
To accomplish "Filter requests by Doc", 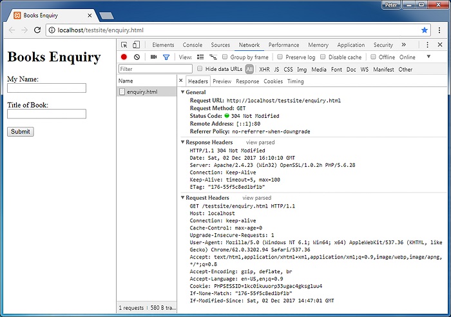I will tap(351, 70).
